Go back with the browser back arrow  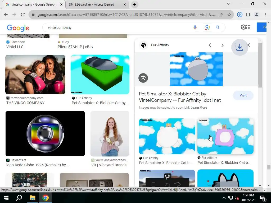point(6,15)
